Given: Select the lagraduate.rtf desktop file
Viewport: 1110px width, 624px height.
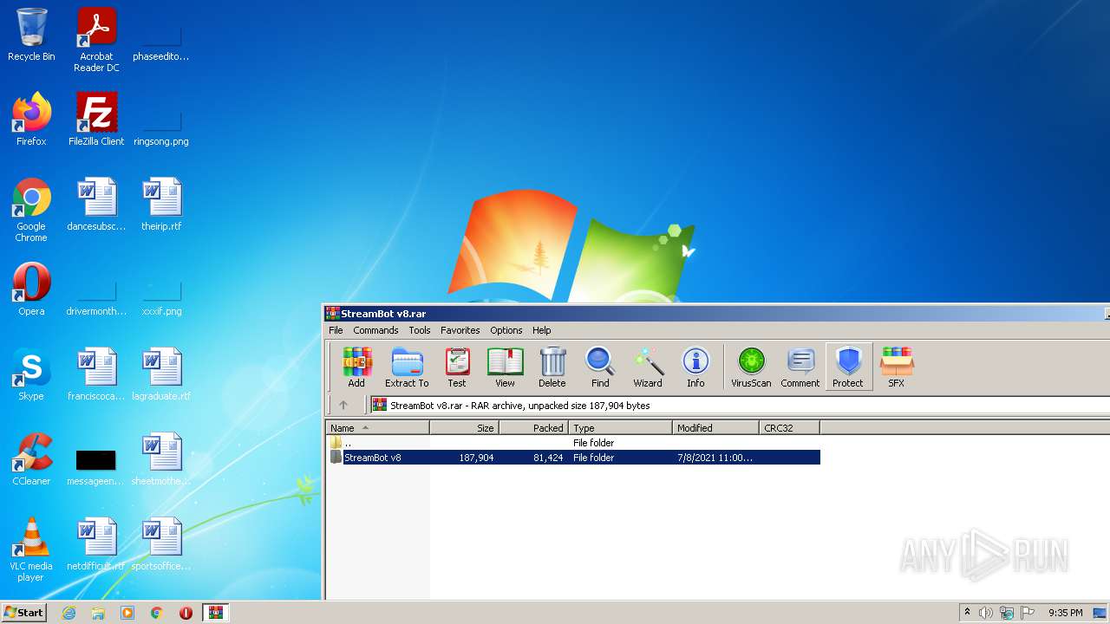Looking at the screenshot, I should pos(161,374).
